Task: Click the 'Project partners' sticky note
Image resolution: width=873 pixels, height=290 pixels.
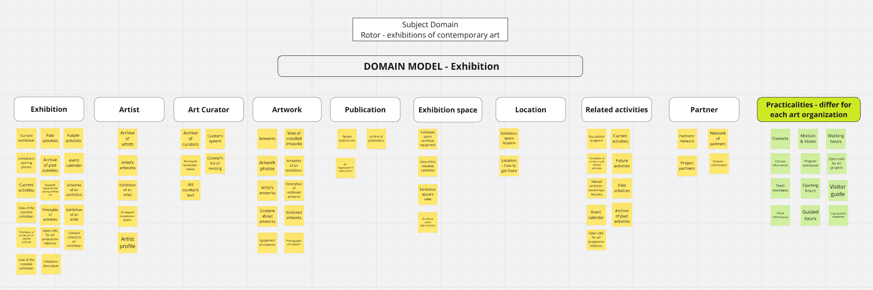Action: pos(687,166)
